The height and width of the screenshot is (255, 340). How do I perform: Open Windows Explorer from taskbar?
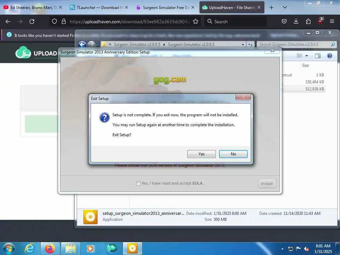tap(70, 248)
